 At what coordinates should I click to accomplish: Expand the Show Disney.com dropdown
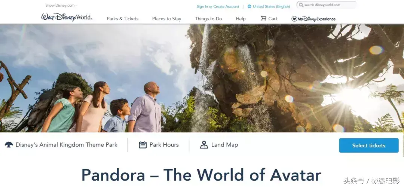[61, 5]
